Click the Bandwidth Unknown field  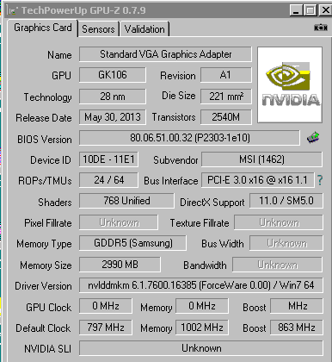click(277, 265)
